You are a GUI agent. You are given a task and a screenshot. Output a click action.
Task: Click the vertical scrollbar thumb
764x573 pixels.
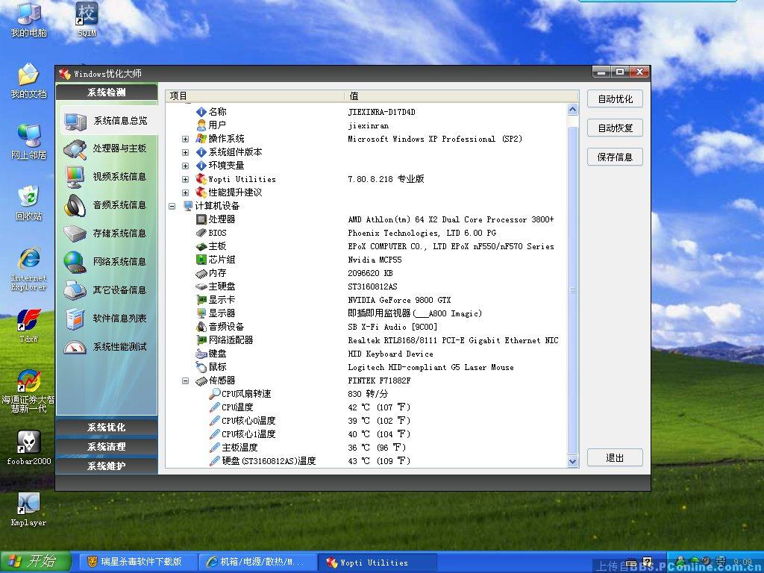pyautogui.click(x=573, y=290)
